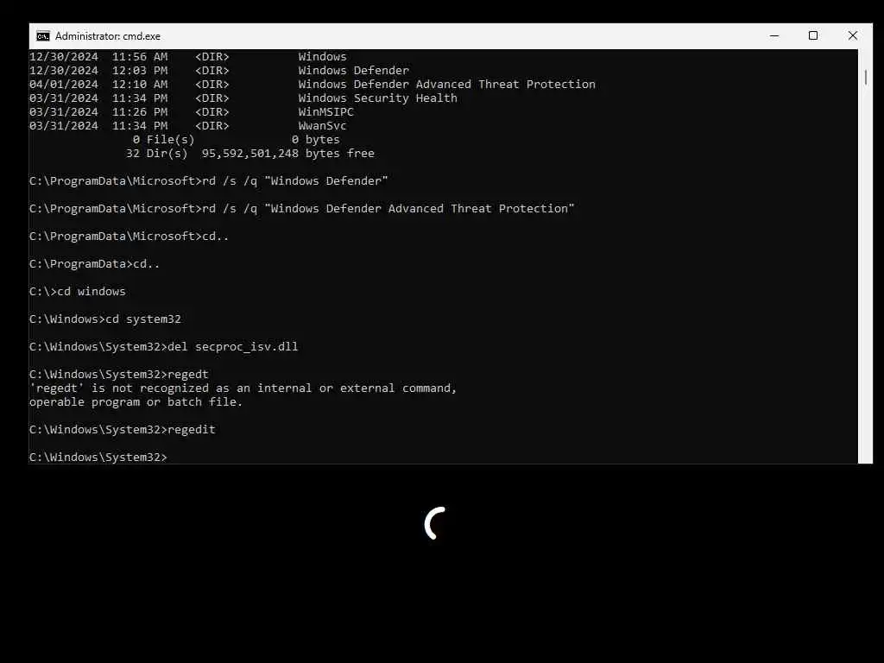Click the 'regedit' command line
884x663 pixels.
pyautogui.click(x=123, y=430)
